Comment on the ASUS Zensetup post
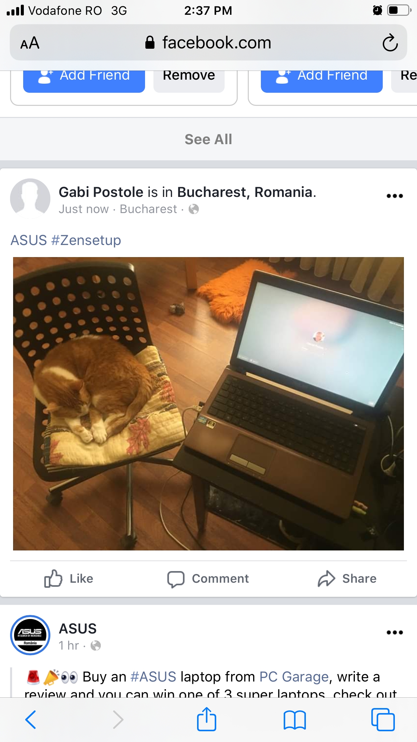417x742 pixels. pyautogui.click(x=208, y=579)
